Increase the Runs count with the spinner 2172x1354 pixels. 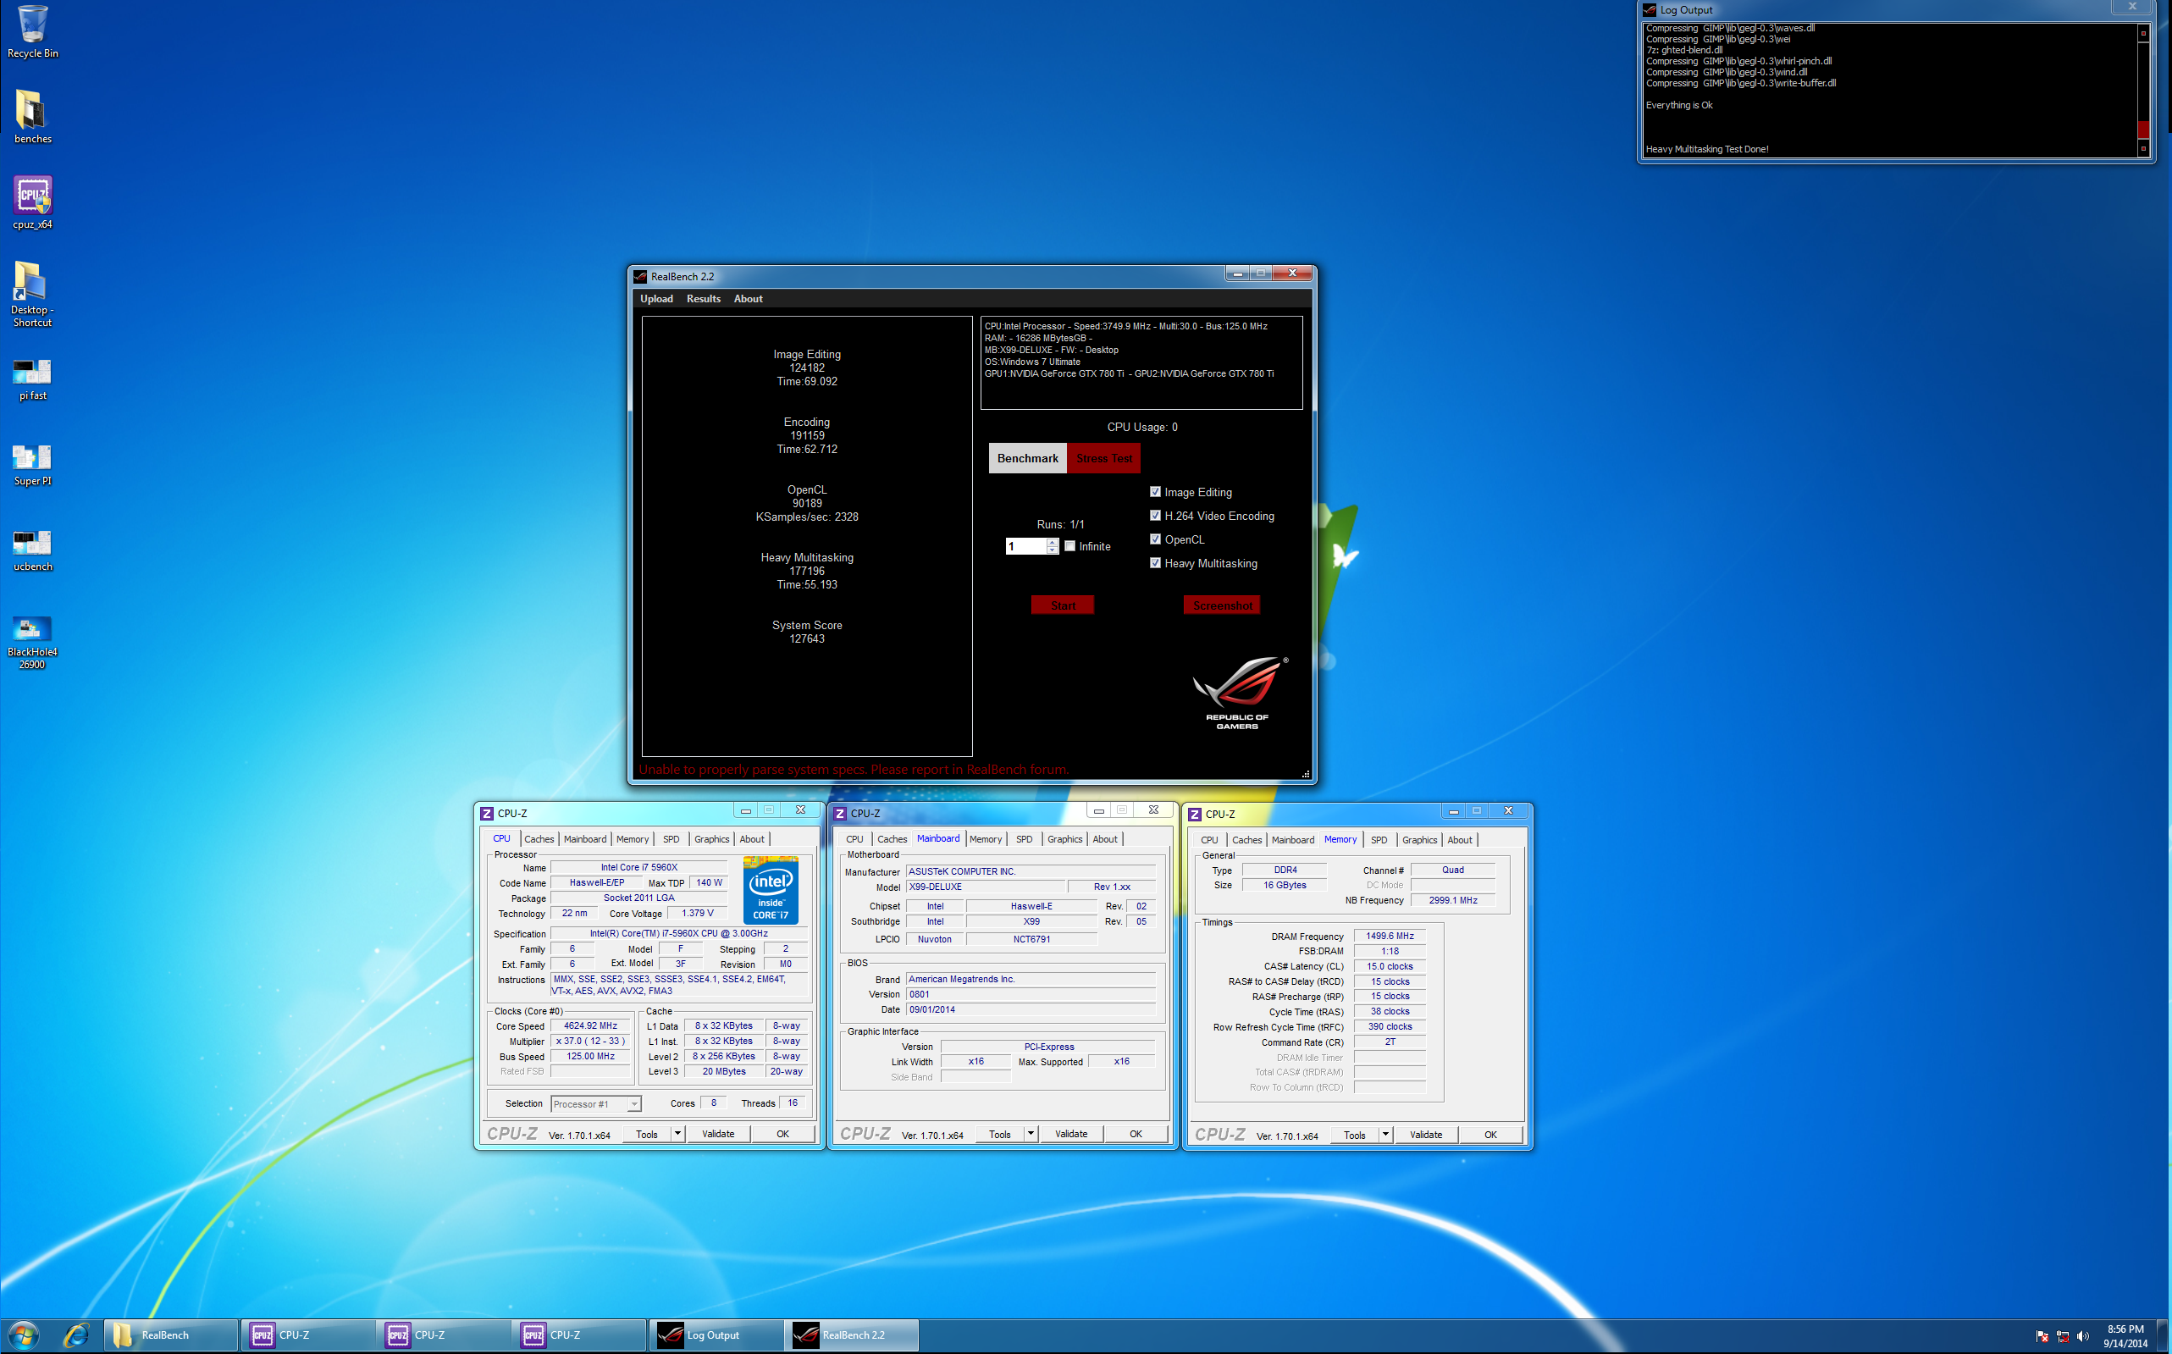[x=1052, y=542]
